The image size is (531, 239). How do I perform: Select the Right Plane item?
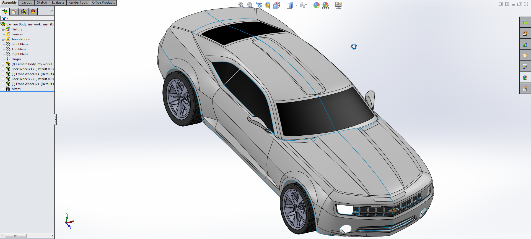20,54
